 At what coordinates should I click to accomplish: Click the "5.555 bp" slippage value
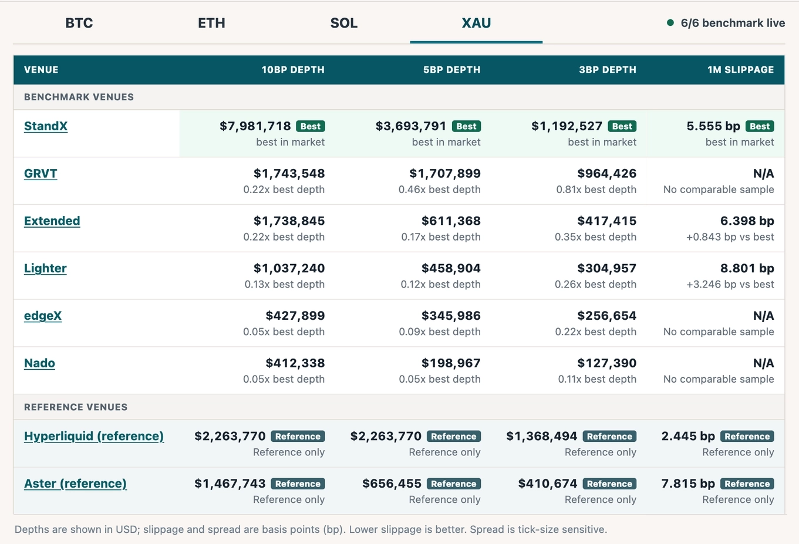pyautogui.click(x=713, y=126)
